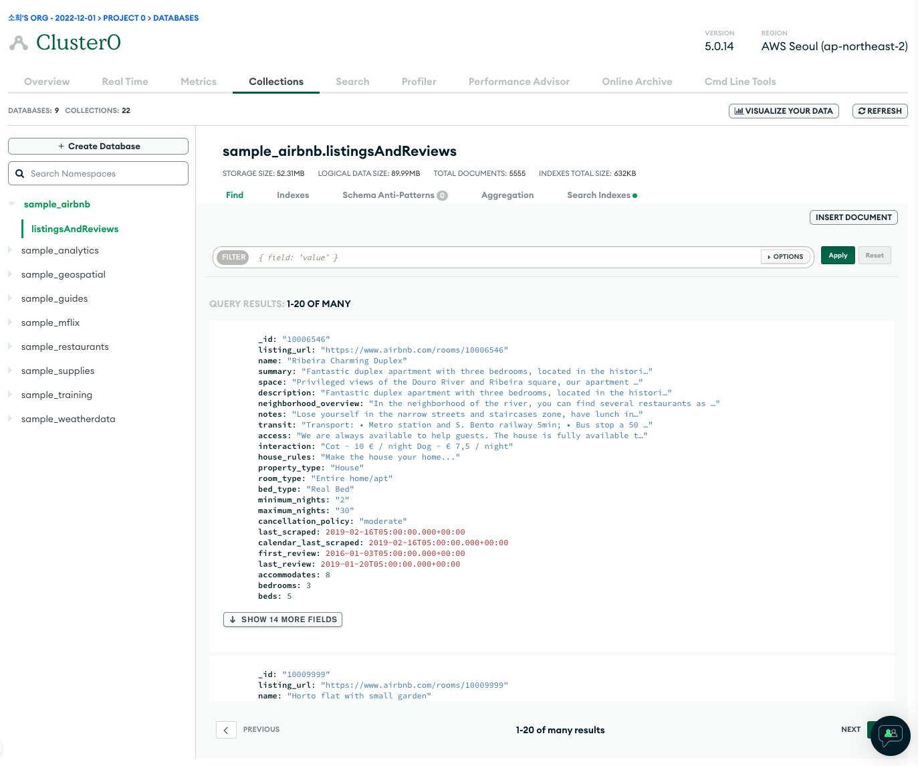Open the Metrics tab
918x766 pixels.
(199, 82)
